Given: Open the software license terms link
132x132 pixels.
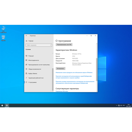Looking at the screenshot, I should pyautogui.click(x=75, y=82).
